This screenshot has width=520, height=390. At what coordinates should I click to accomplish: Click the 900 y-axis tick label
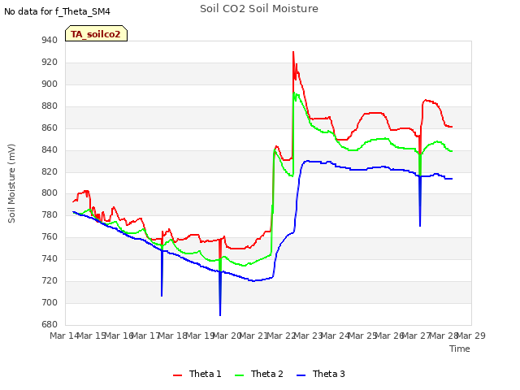[50, 84]
